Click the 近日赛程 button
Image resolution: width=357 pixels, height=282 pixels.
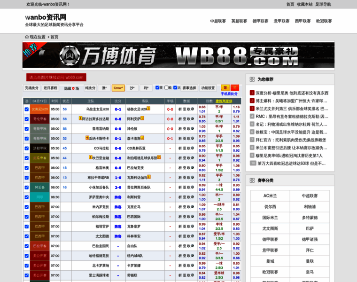click(50, 88)
